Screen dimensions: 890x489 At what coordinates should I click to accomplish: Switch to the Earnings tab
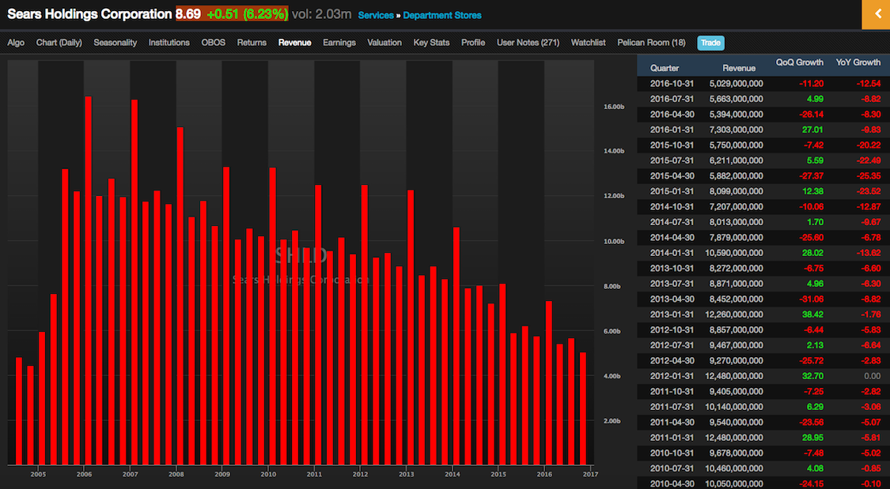click(x=339, y=43)
